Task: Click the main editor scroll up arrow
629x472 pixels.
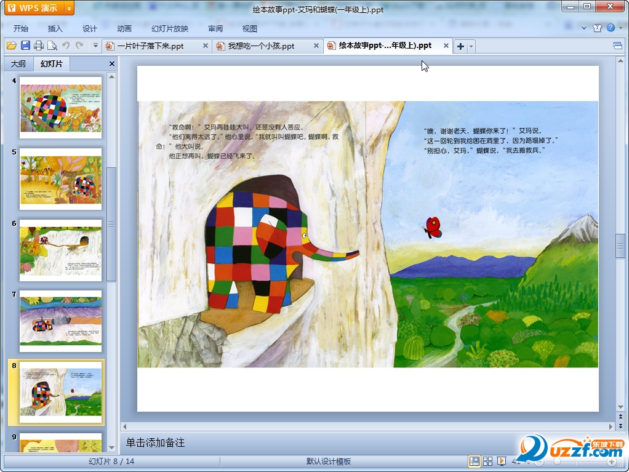Action: (x=620, y=61)
